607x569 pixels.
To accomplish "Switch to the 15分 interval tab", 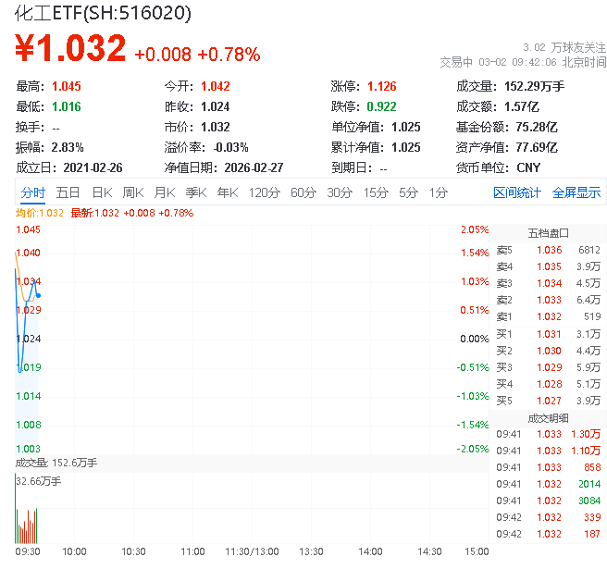I will point(376,192).
